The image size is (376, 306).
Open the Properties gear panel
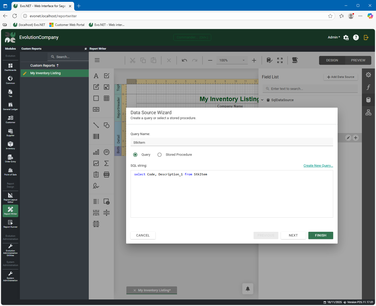368,75
